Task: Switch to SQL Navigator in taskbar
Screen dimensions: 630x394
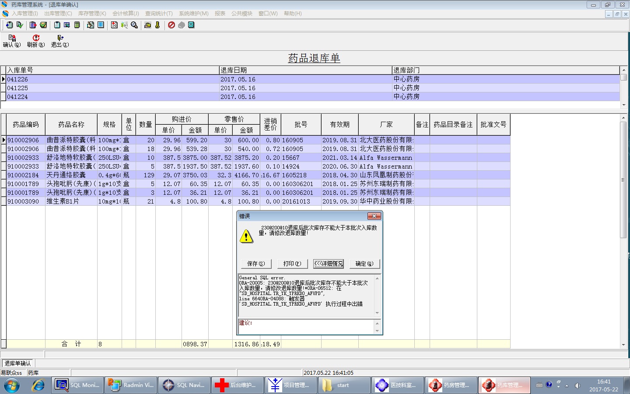Action: coord(184,385)
